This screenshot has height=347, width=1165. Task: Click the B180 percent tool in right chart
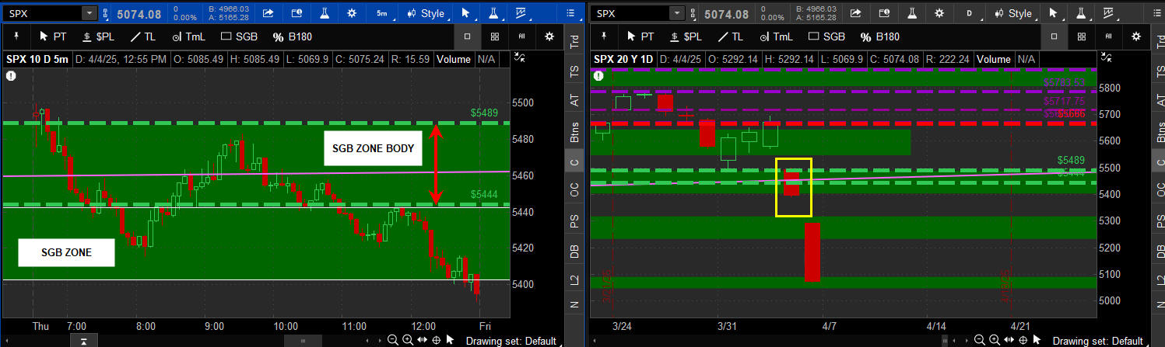(879, 36)
